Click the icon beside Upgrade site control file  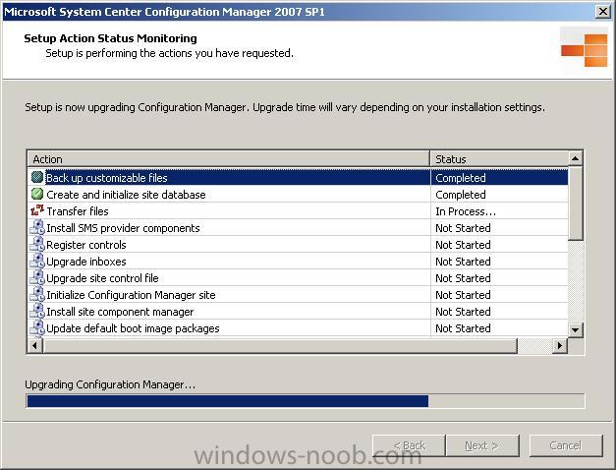click(37, 277)
